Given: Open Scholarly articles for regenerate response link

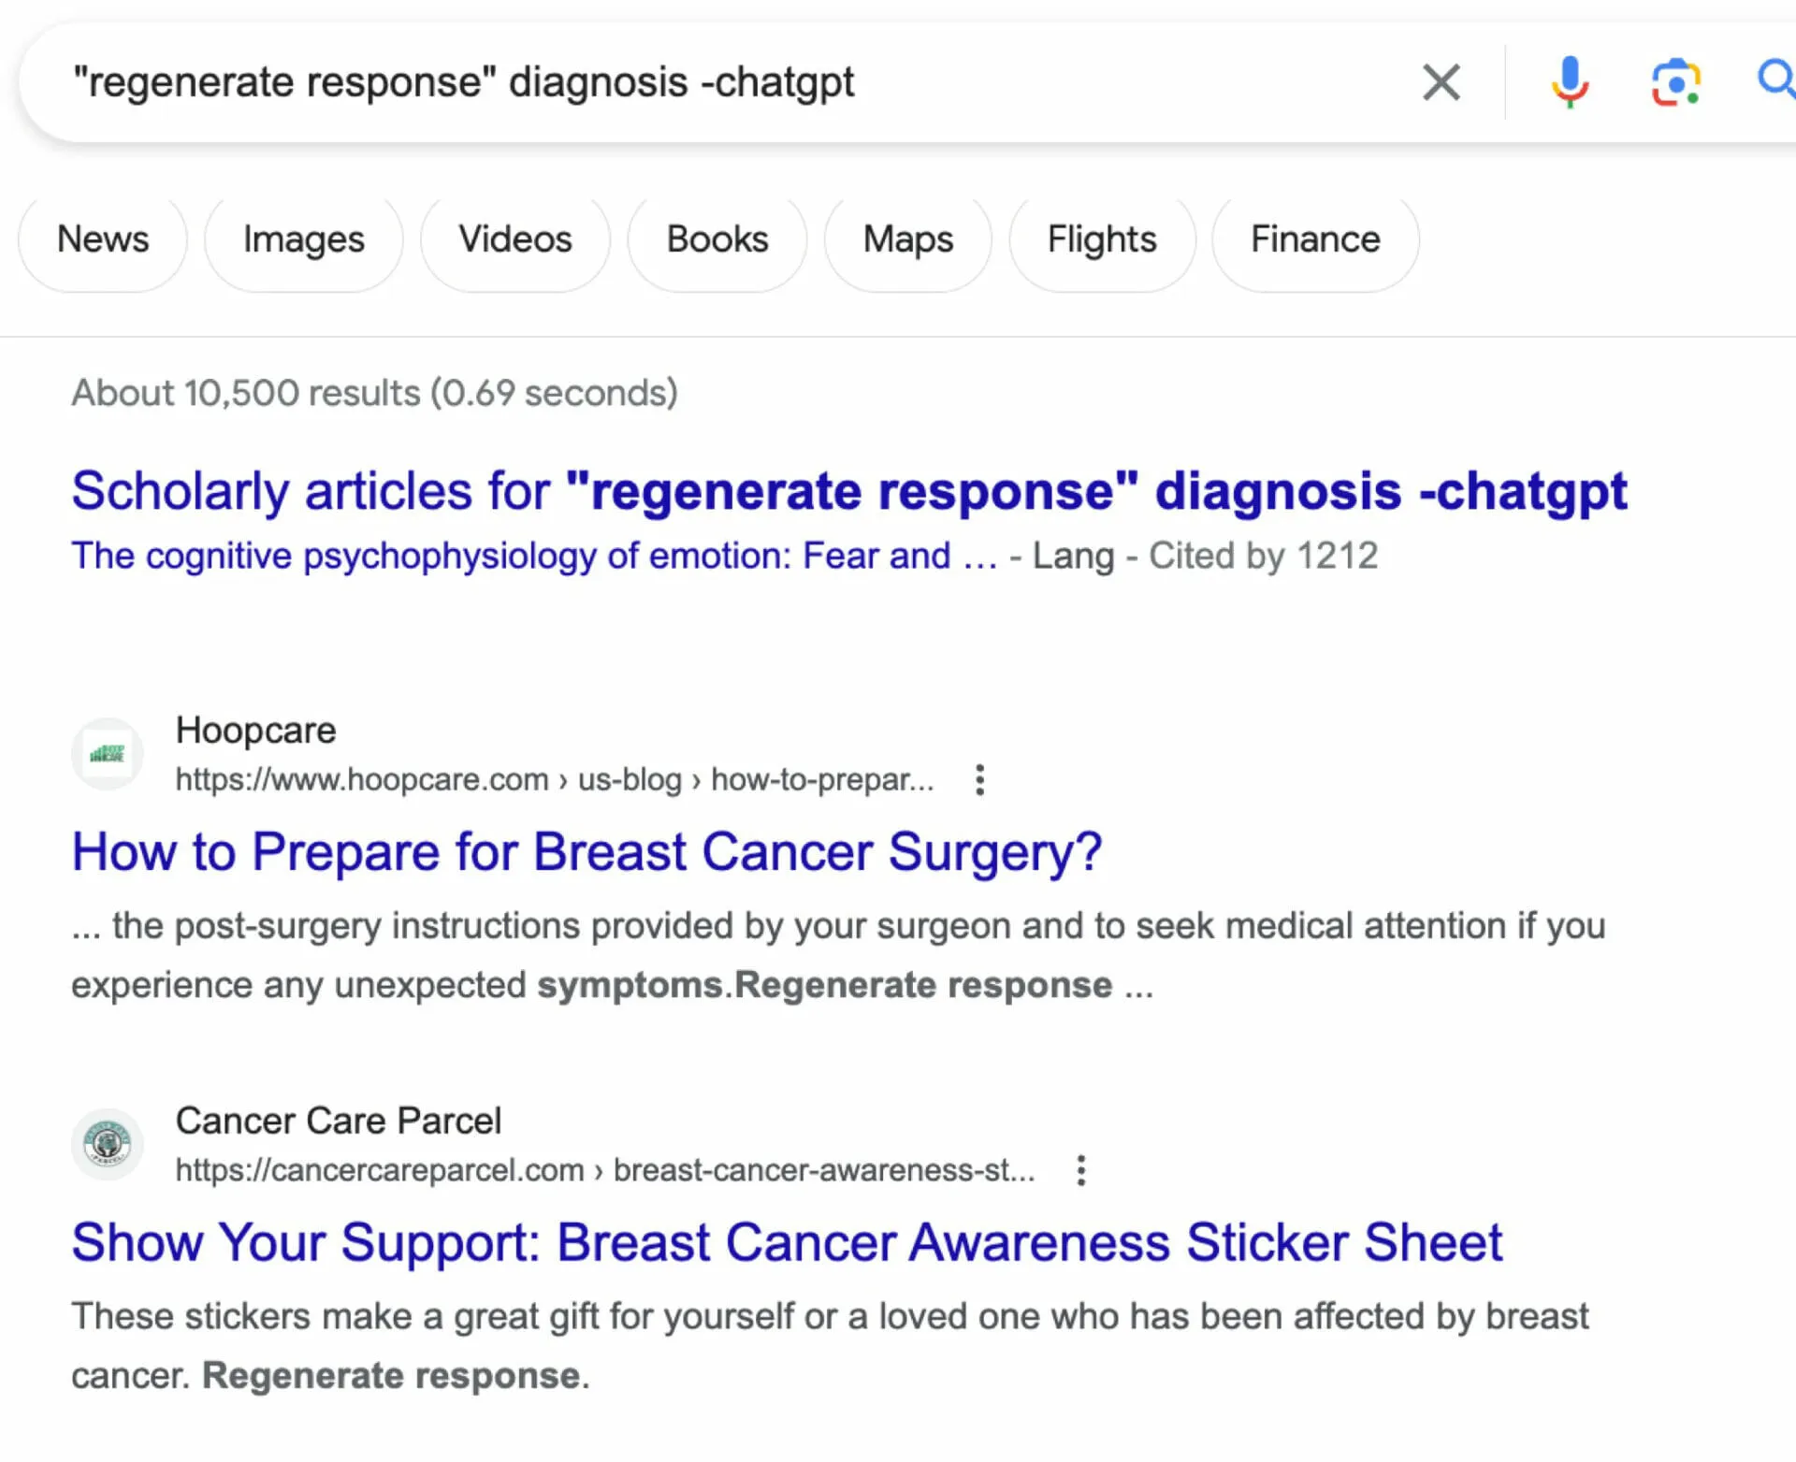Looking at the screenshot, I should pyautogui.click(x=849, y=492).
